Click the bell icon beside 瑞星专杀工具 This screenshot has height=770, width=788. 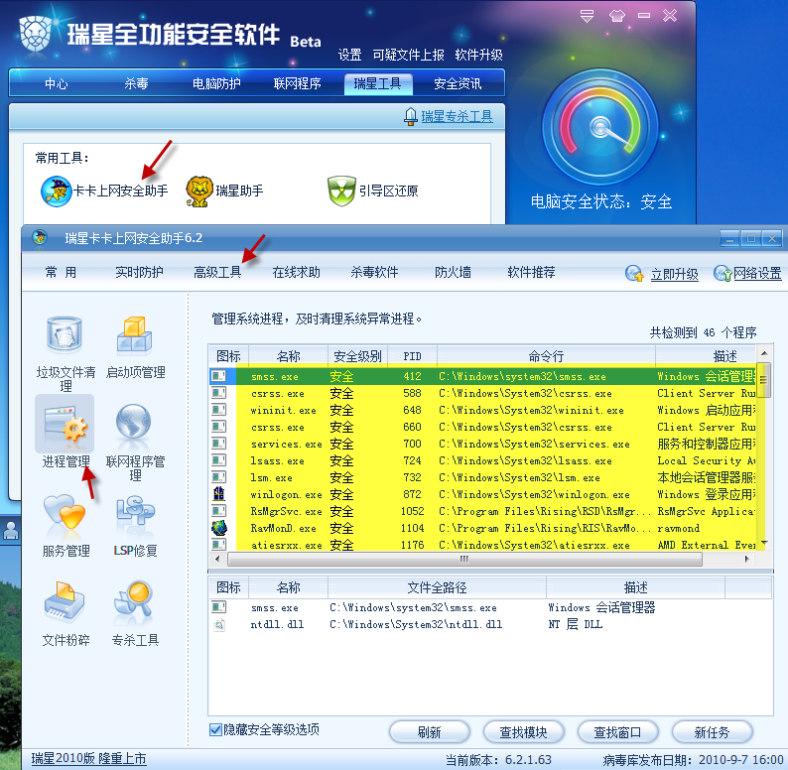tap(411, 117)
